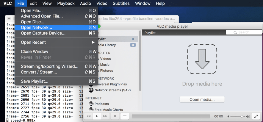The image size is (263, 122).
Task: Click the play button in VLC controls
Action: [97, 116]
